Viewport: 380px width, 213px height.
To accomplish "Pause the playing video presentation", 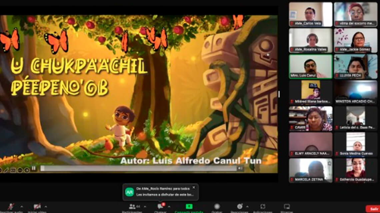I will tap(34, 168).
